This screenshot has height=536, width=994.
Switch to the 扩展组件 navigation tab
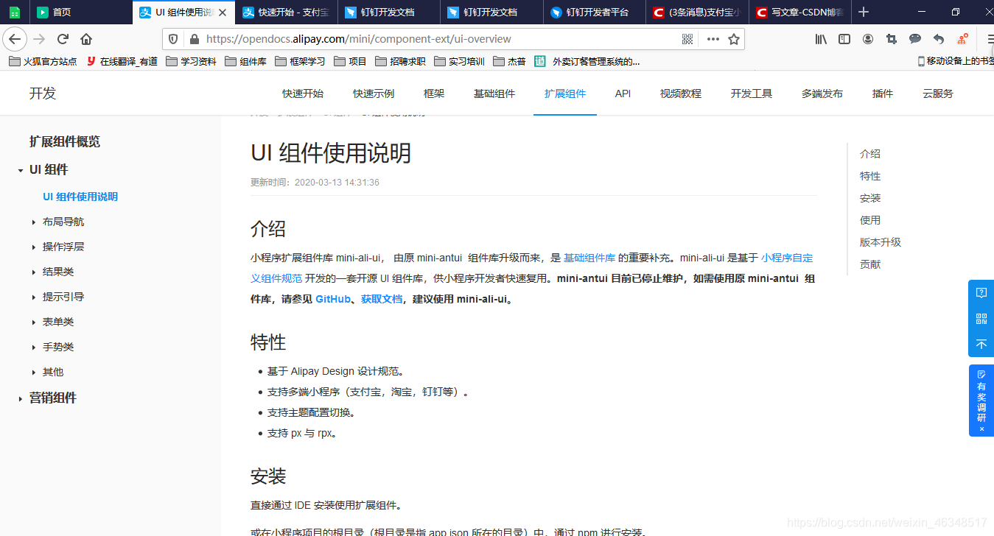pos(564,94)
